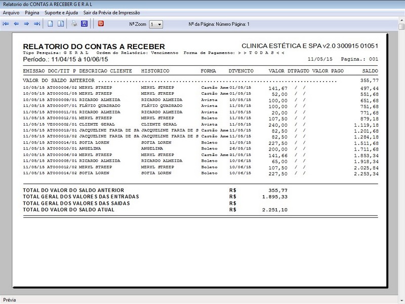Click the due date 26/05/15
This screenshot has height=304, width=405.
pos(240,148)
